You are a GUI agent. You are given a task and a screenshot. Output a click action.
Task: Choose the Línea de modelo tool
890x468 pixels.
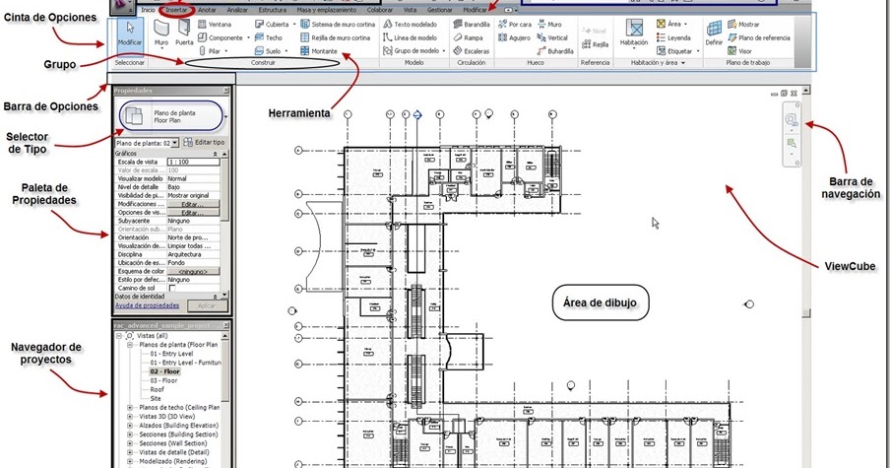411,37
